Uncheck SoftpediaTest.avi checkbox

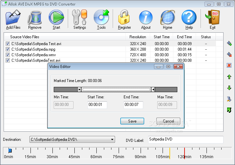(x=8, y=60)
